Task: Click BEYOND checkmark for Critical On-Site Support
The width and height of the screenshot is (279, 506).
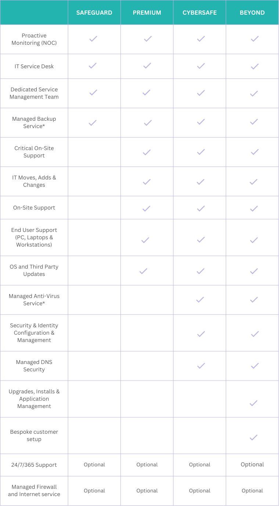Action: pos(254,152)
